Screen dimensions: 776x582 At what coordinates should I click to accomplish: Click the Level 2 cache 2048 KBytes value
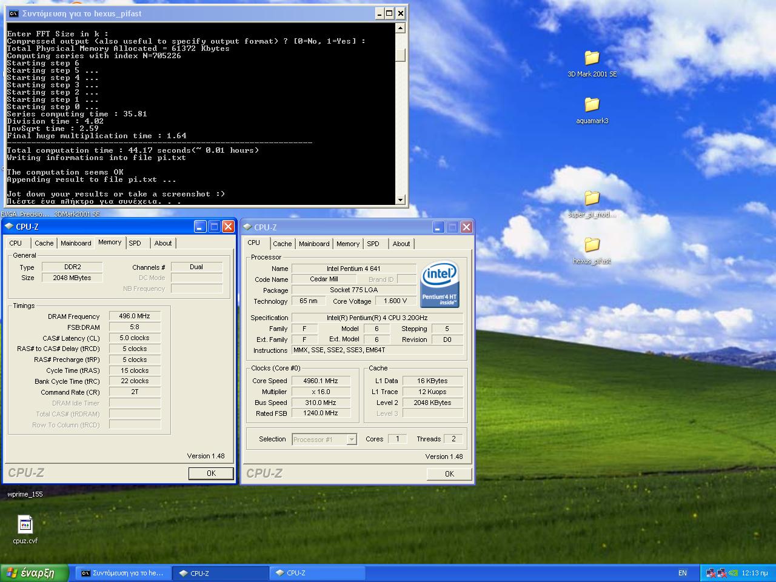432,403
